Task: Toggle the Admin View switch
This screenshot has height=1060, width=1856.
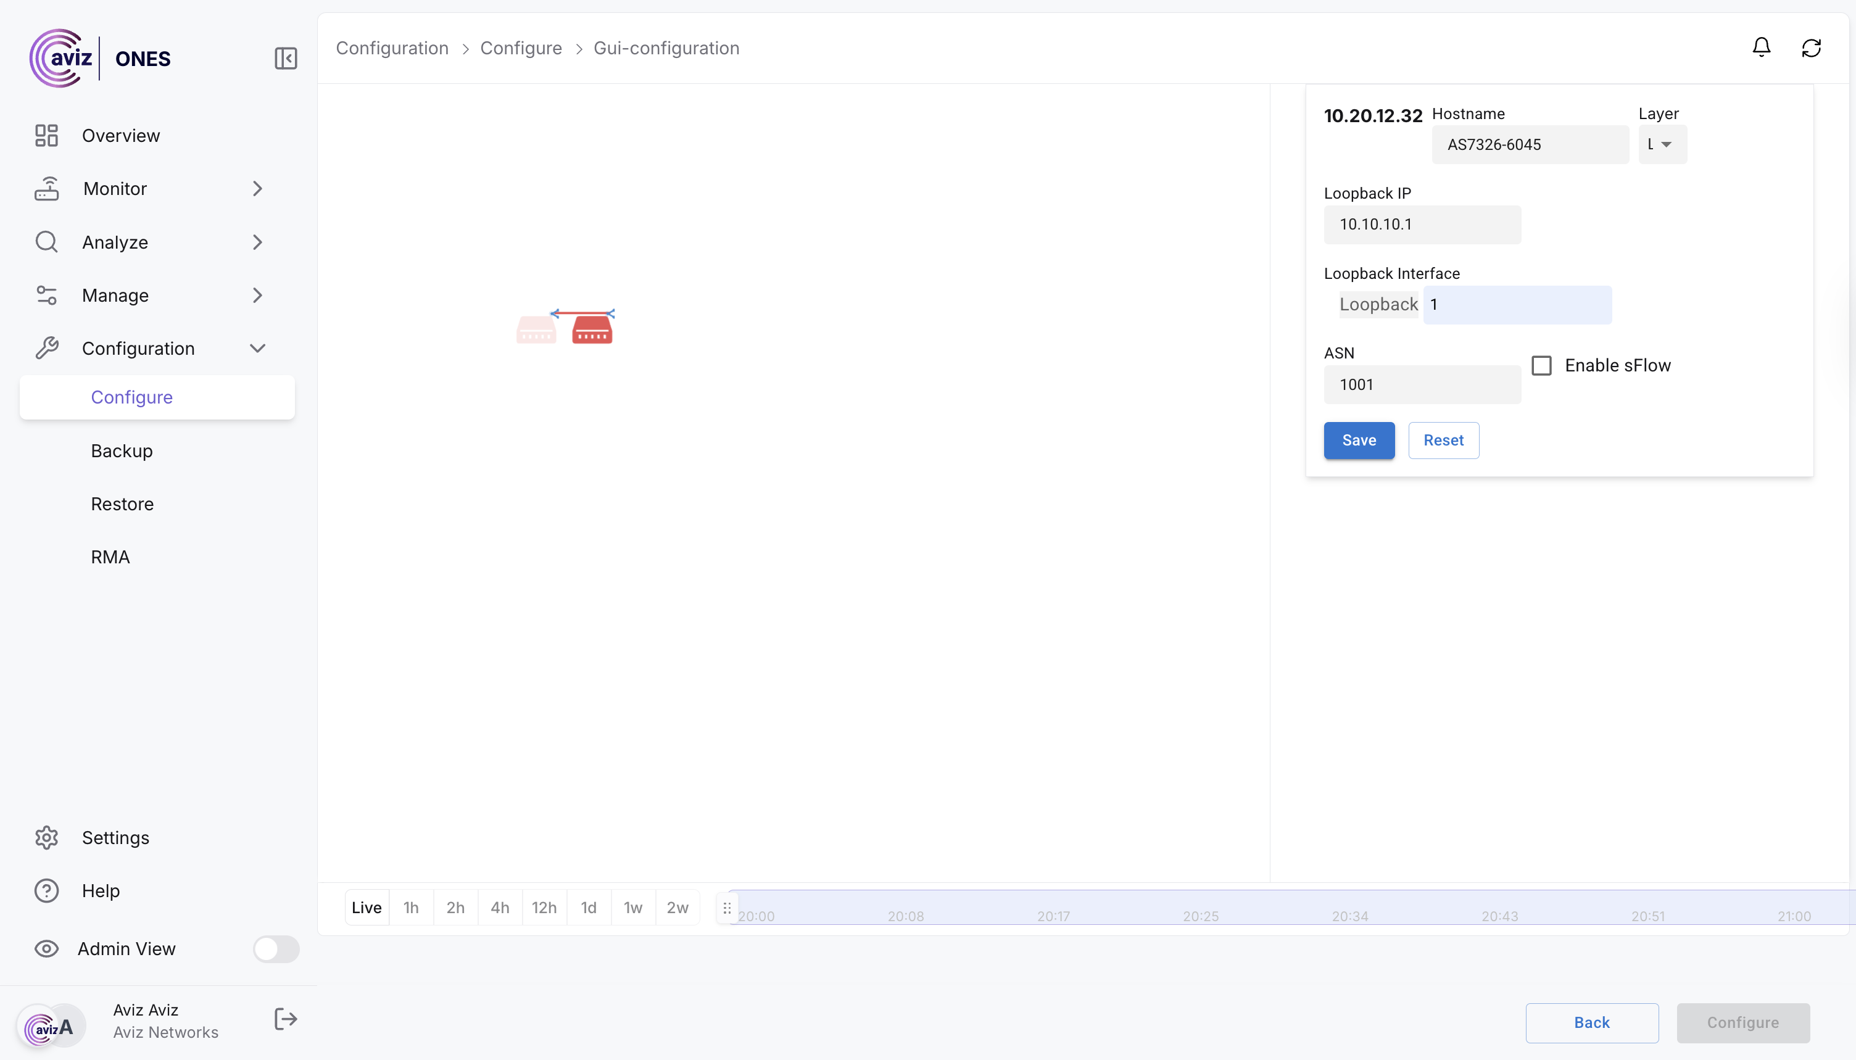Action: point(276,948)
